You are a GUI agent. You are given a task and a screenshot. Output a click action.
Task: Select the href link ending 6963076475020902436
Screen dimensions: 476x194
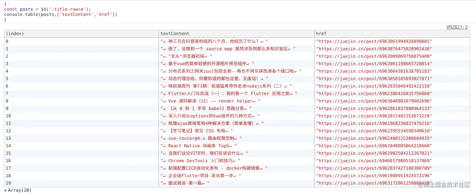pos(374,49)
